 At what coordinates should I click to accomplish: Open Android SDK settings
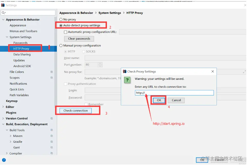point(22,66)
